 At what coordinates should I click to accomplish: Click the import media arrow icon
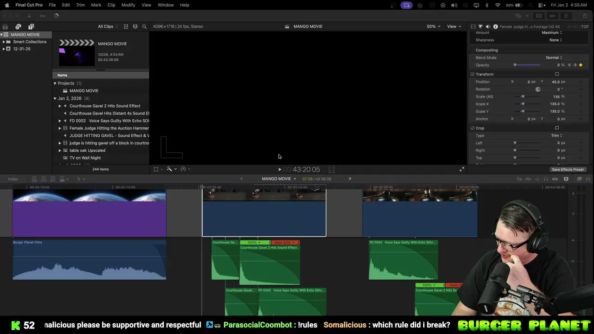tap(29, 15)
